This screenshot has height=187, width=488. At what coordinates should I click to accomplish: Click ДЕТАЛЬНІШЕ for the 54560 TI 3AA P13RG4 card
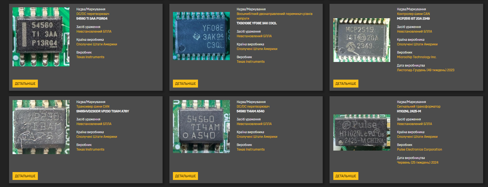[25, 84]
